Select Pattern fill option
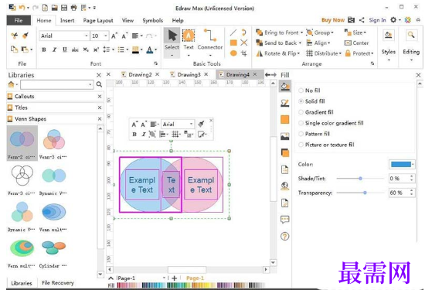The width and height of the screenshot is (425, 297). tap(314, 134)
